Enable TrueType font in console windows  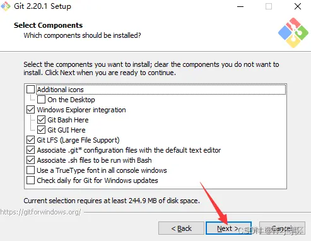[31, 170]
